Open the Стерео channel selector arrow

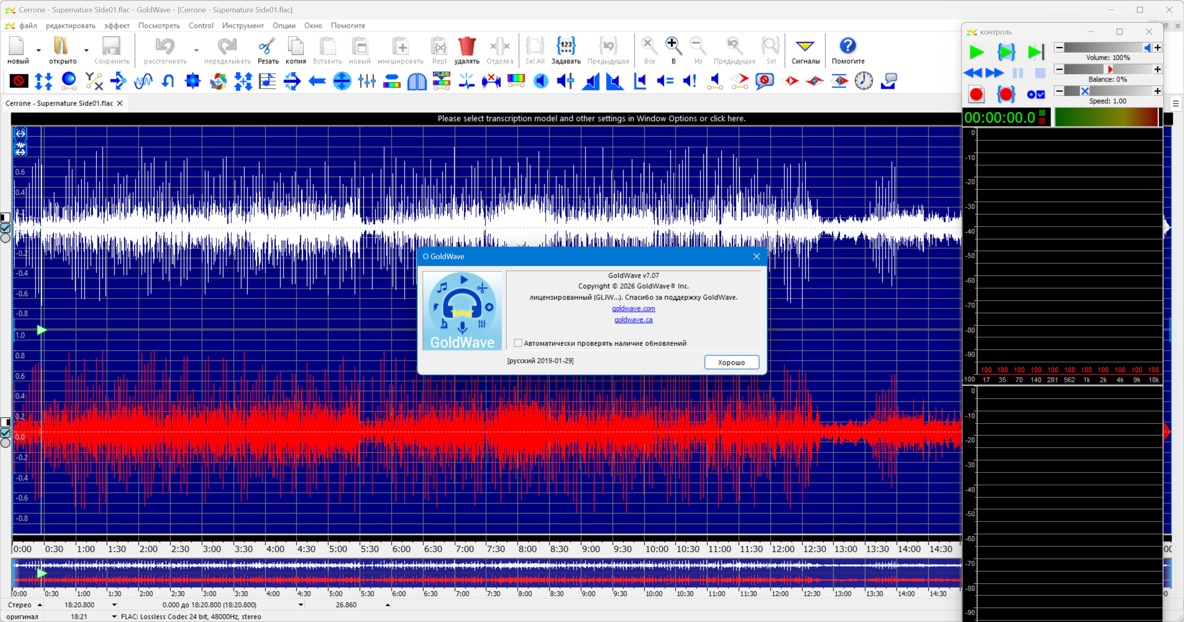39,605
